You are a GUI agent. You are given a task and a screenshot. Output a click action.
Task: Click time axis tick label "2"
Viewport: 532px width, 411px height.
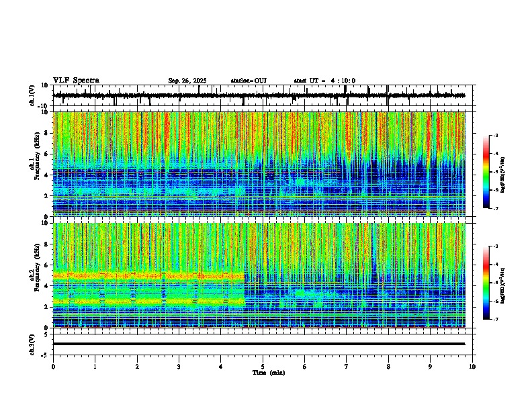click(137, 367)
